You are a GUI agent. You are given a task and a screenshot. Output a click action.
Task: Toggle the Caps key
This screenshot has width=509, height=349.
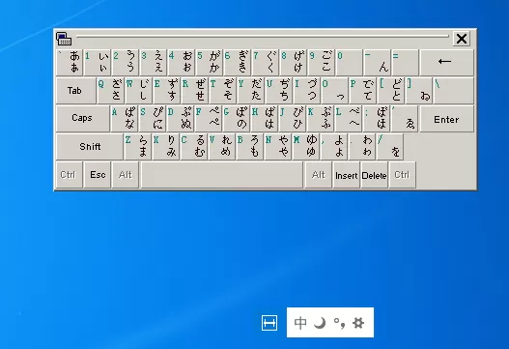click(x=83, y=118)
